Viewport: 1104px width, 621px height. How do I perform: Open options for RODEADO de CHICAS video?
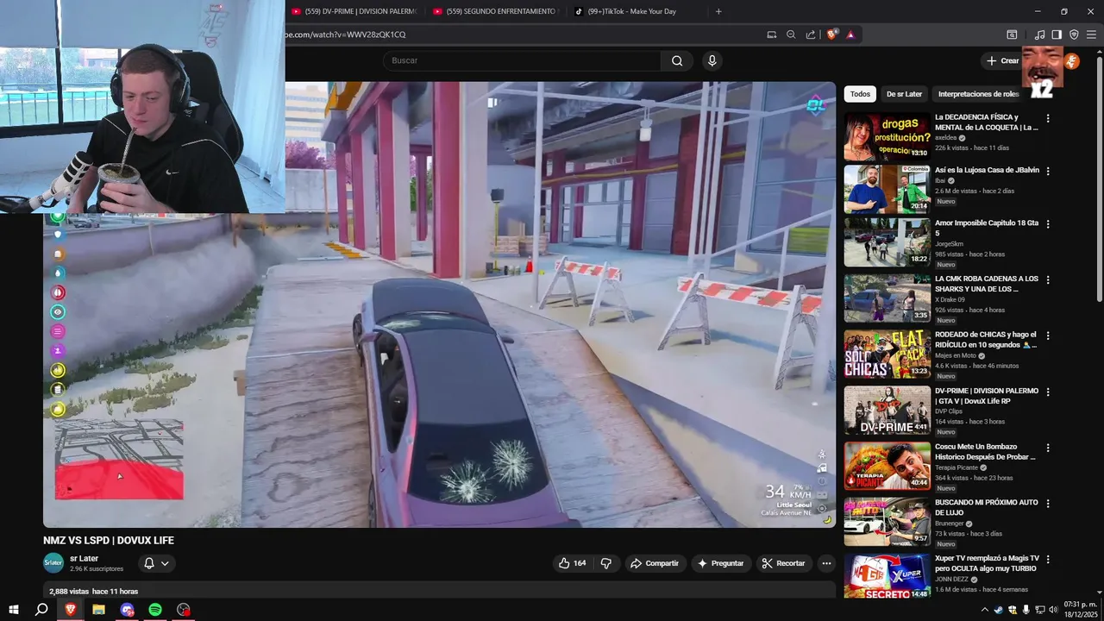(x=1048, y=336)
